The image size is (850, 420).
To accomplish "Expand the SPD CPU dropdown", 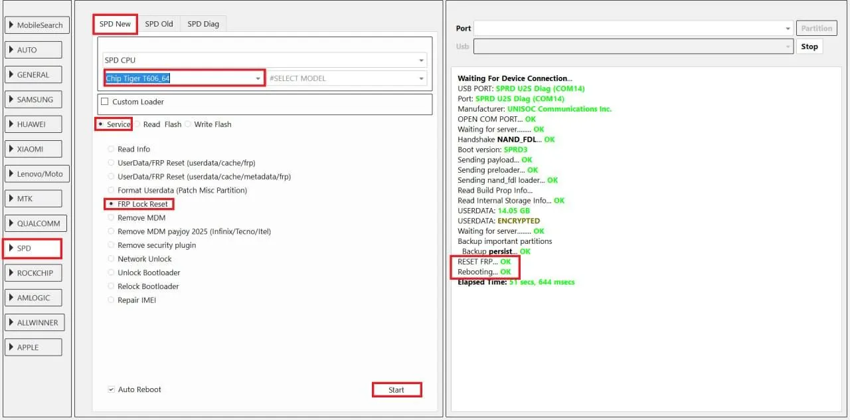I will click(x=264, y=60).
